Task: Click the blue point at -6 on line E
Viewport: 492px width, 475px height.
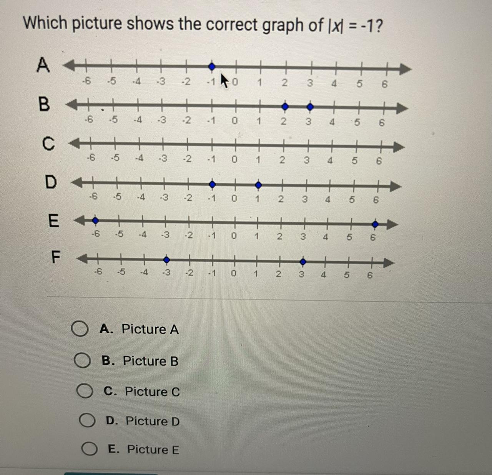Action: coord(95,221)
